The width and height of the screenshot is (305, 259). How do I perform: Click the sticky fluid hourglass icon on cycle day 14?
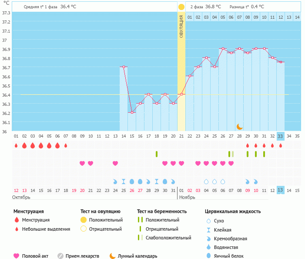(124, 182)
